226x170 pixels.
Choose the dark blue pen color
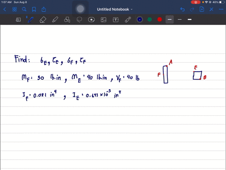pyautogui.click(x=140, y=19)
